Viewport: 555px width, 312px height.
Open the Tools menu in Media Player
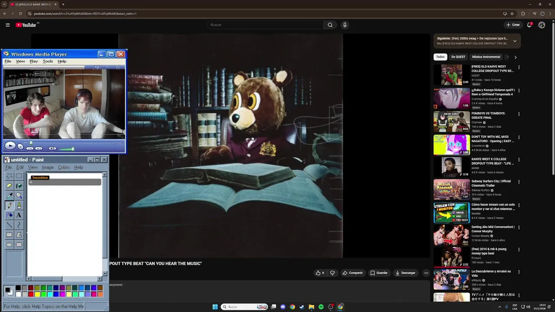tap(48, 62)
